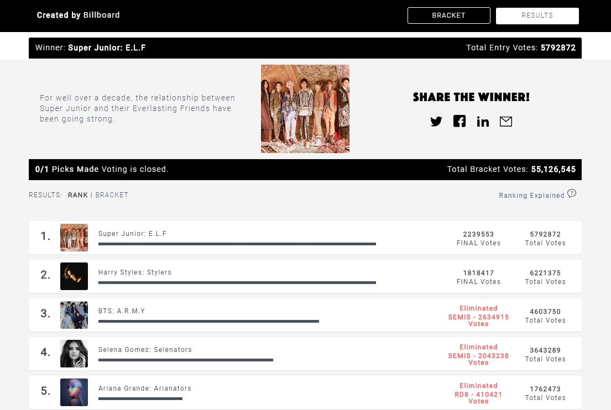611x410 pixels.
Task: Share the winner on Facebook
Action: click(459, 121)
